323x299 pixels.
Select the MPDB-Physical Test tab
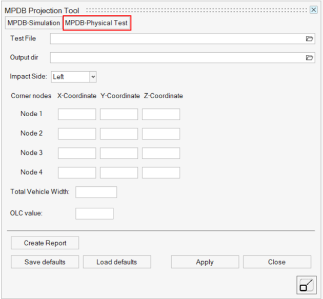click(96, 23)
